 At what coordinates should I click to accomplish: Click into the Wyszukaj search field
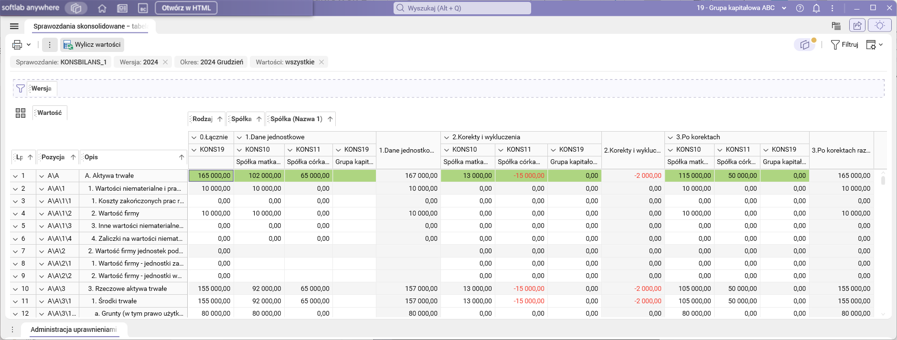(x=462, y=8)
